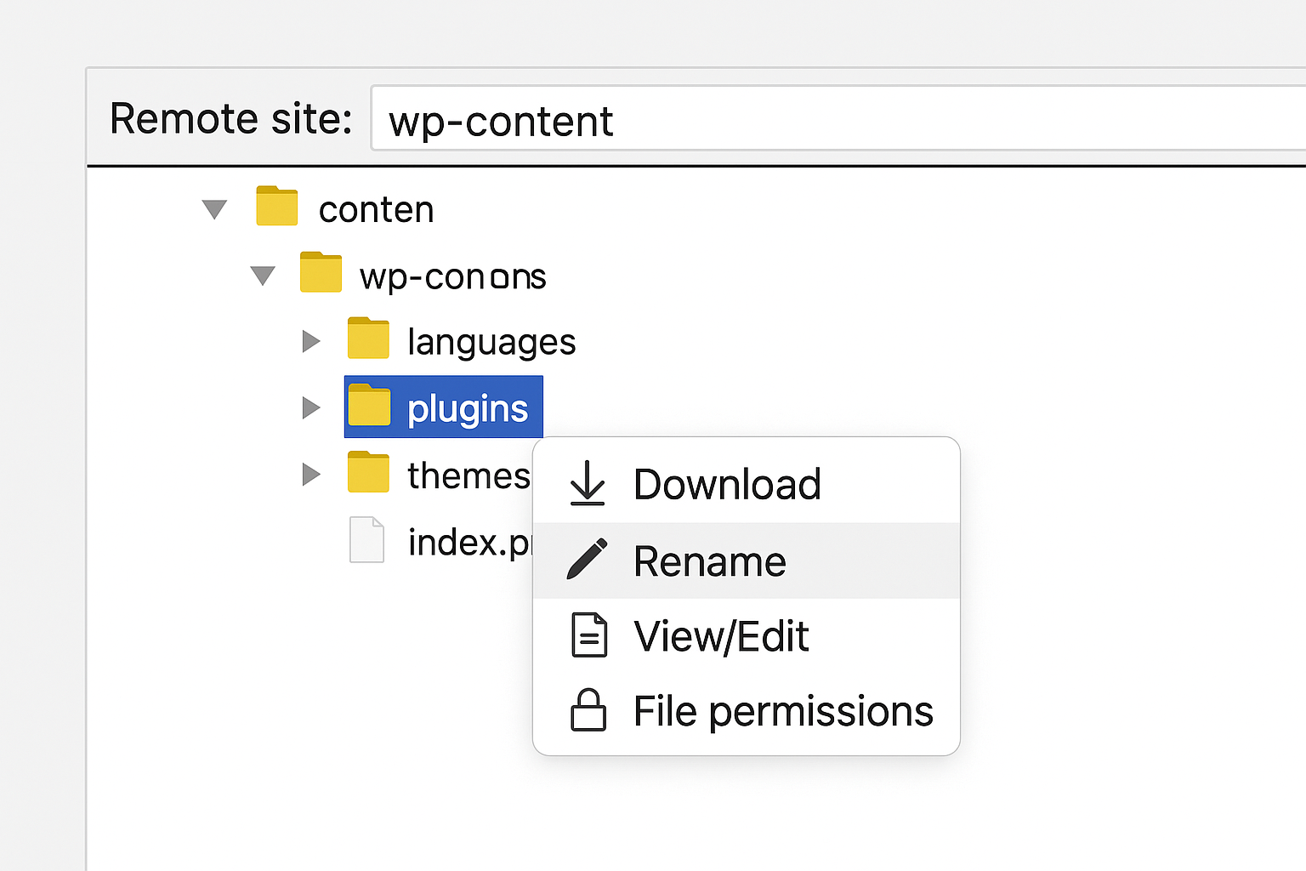The height and width of the screenshot is (871, 1306).
Task: Expand the themes folder
Action: [311, 474]
